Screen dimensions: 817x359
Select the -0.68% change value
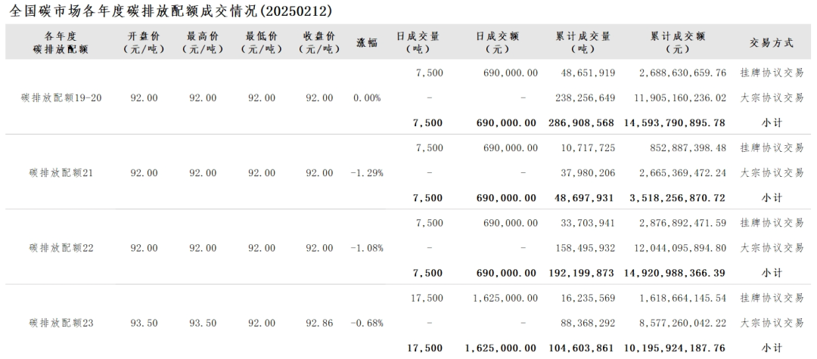coord(367,323)
